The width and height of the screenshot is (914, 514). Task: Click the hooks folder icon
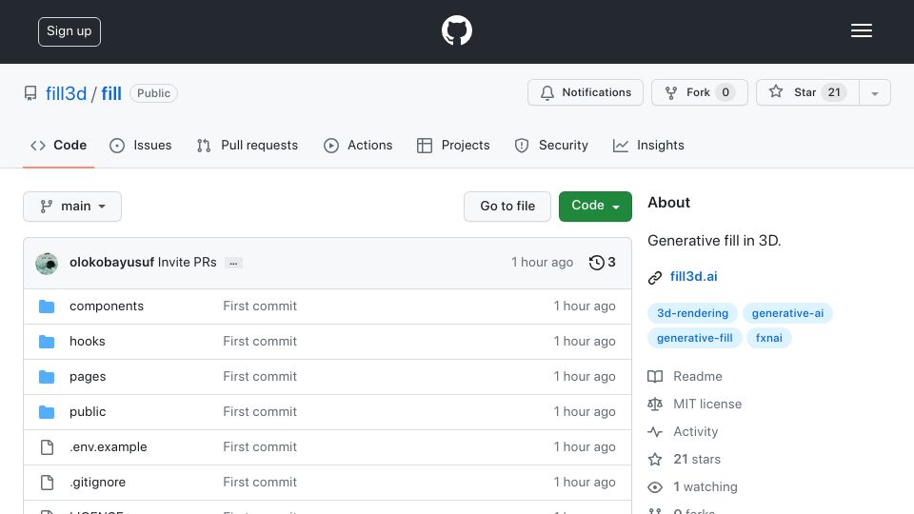pyautogui.click(x=47, y=342)
